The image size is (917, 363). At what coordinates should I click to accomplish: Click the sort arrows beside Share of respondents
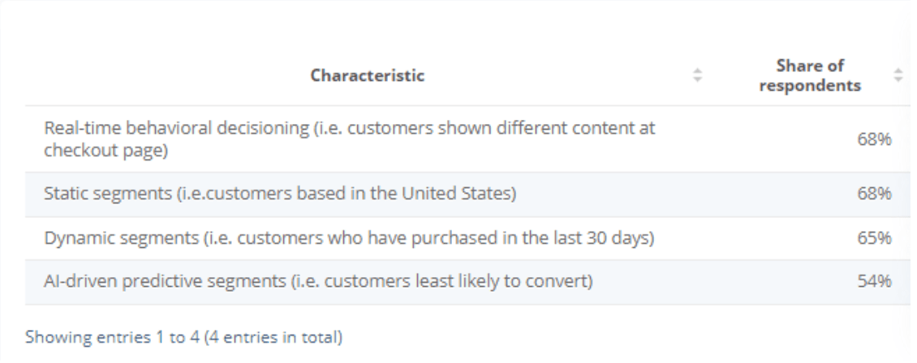pyautogui.click(x=898, y=76)
